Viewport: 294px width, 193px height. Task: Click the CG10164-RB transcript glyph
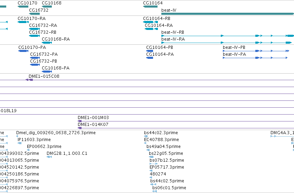pos(150,22)
